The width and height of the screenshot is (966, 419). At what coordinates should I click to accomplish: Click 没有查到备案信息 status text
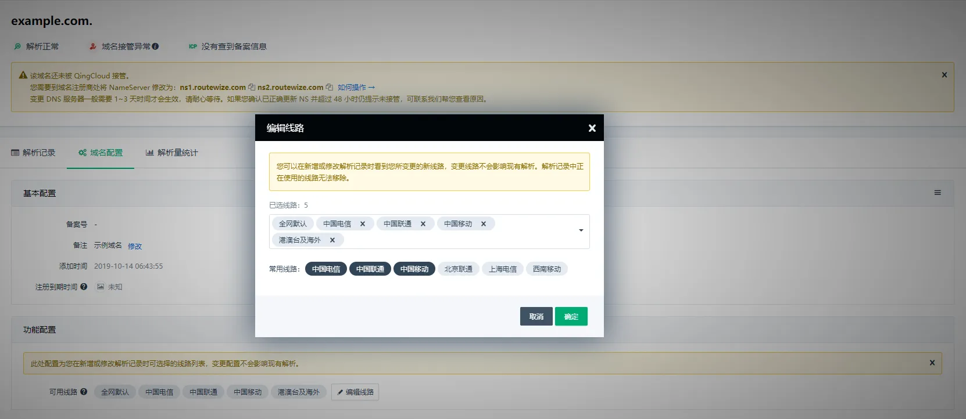click(x=234, y=46)
